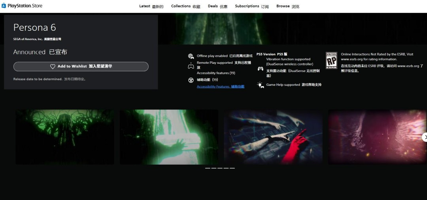Screen dimensions: 427x200
Task: Open the red hand pointing screenshot
Action: click(273, 137)
